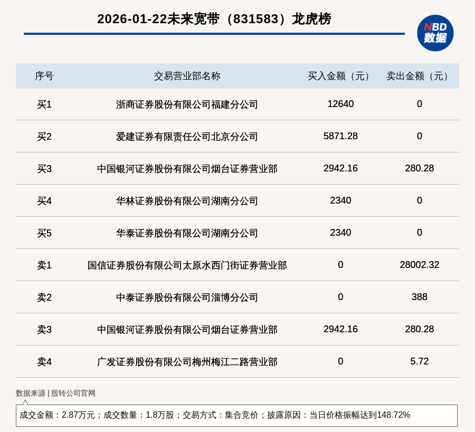Click the 5.72 sell amount cell
Screen dimensions: 475x432
click(419, 361)
